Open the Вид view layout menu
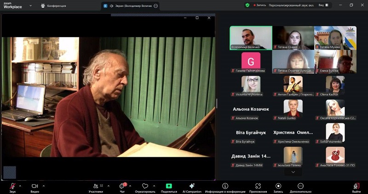This screenshot has height=194, width=368. [x=323, y=6]
